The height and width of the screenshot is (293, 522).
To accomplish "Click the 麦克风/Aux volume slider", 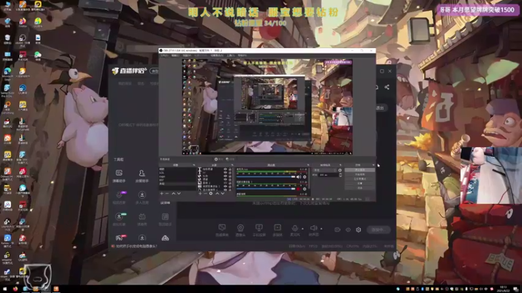I will tap(266, 177).
